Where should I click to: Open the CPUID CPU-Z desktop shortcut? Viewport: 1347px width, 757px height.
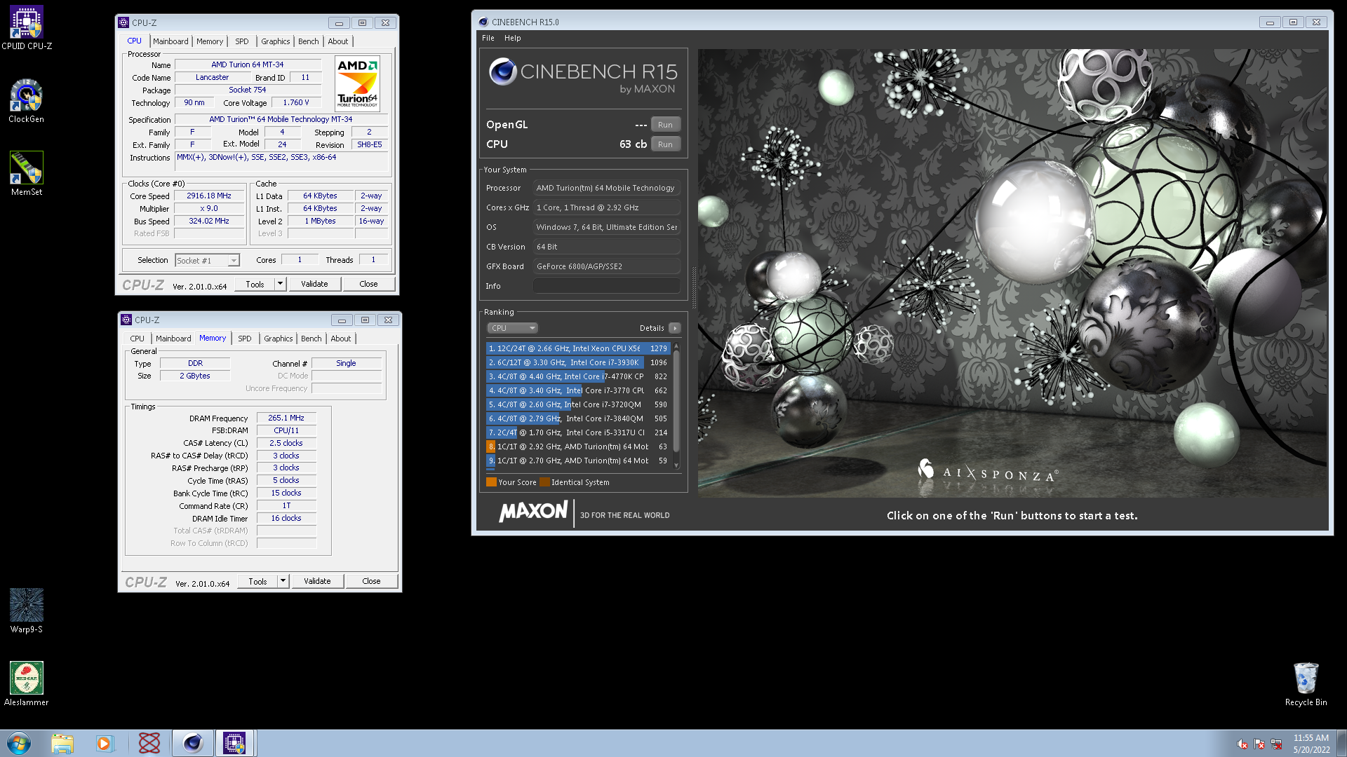point(27,28)
